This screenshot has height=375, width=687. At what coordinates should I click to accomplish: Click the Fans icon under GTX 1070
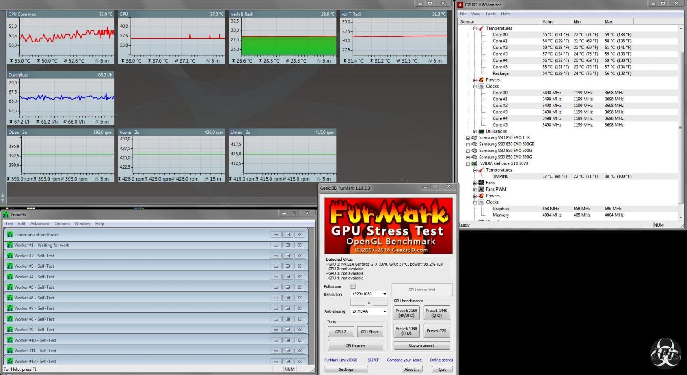(x=481, y=183)
